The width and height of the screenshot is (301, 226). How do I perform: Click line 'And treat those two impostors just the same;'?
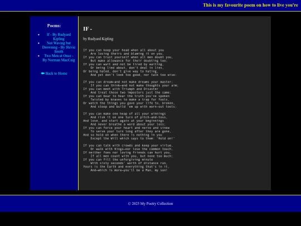pos(131,93)
